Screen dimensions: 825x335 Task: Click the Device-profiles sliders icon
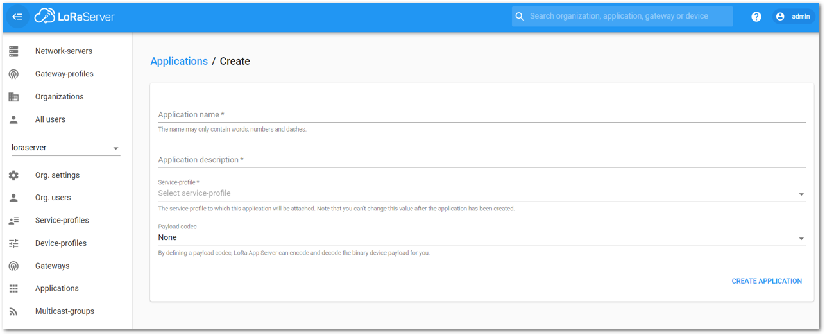(x=13, y=243)
